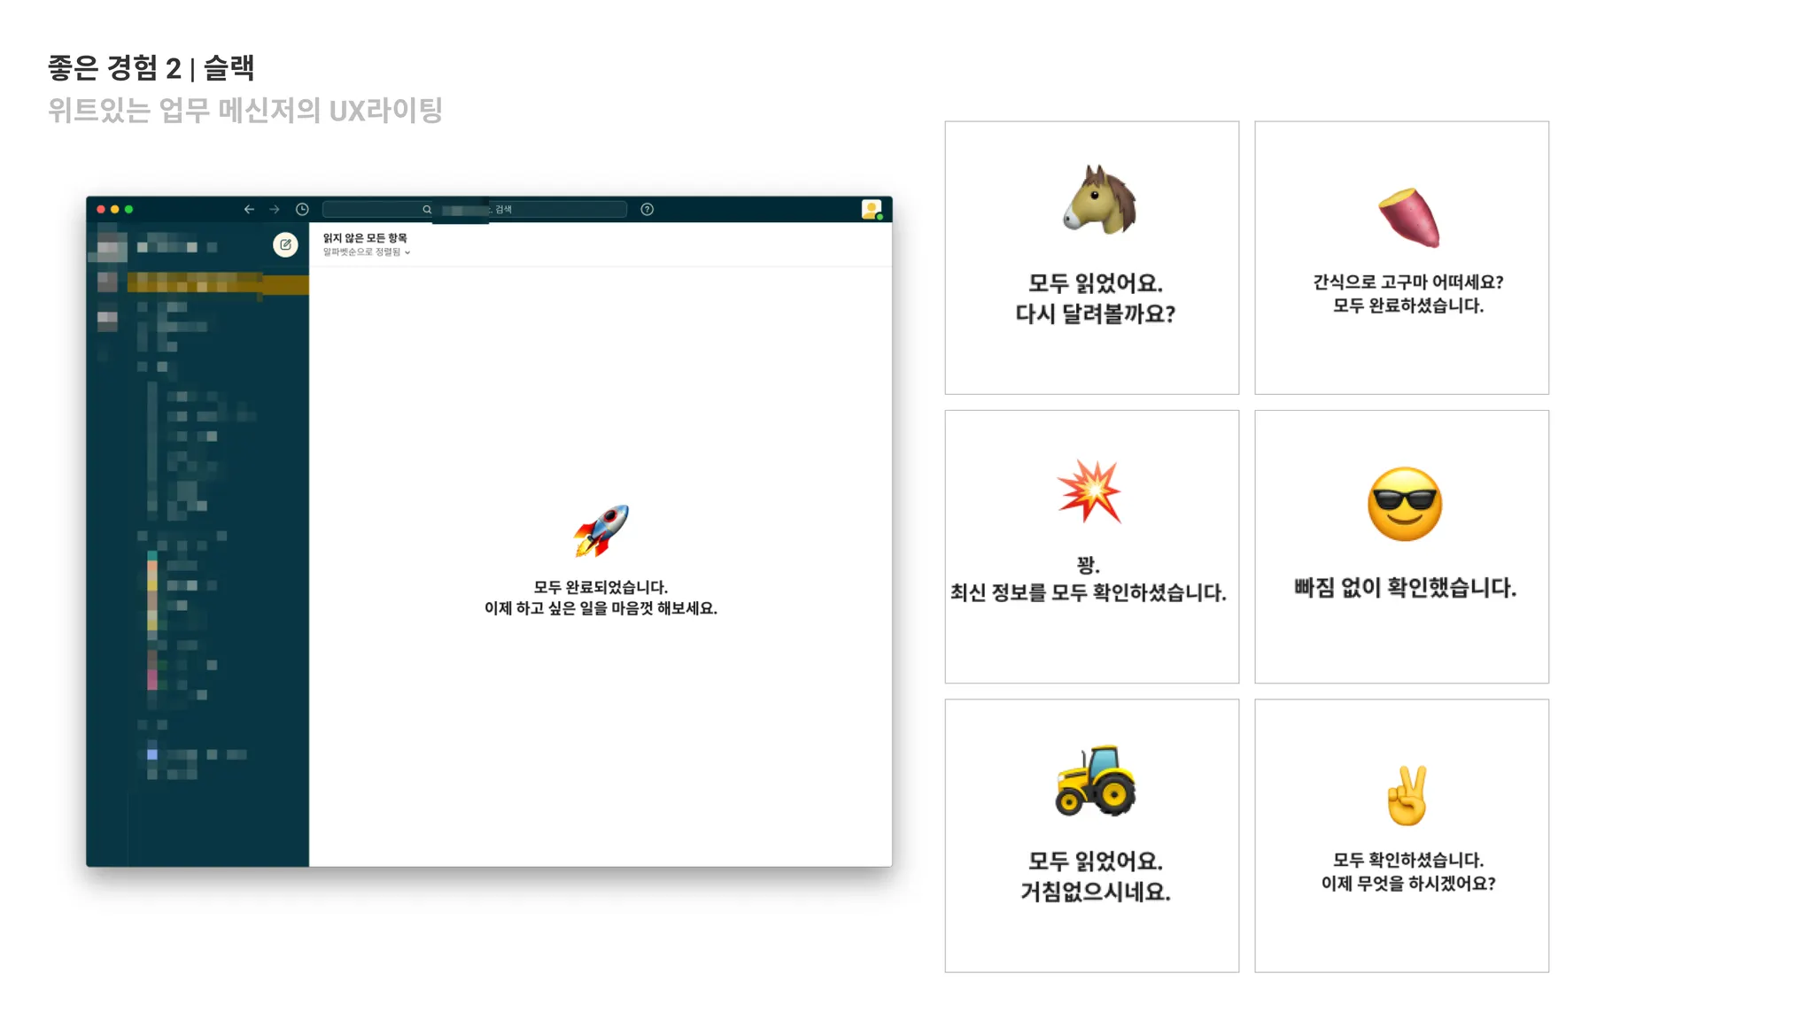This screenshot has width=1814, height=1020.
Task: Click the help question mark icon
Action: point(647,209)
